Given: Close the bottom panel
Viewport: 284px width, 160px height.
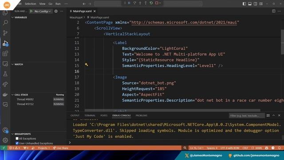Looking at the screenshot, I should [279, 116].
